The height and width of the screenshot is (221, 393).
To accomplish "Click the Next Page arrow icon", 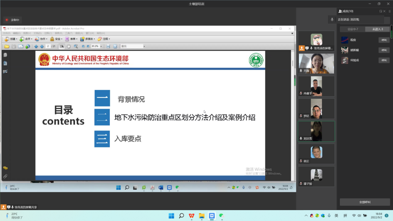I will tap(42, 47).
